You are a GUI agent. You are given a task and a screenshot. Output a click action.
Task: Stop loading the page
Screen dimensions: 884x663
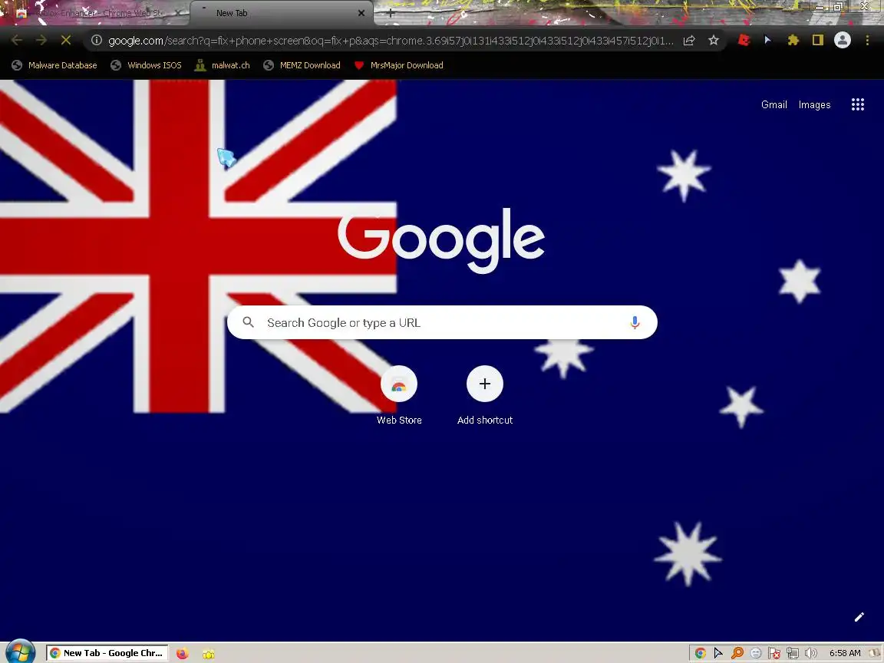click(x=66, y=40)
